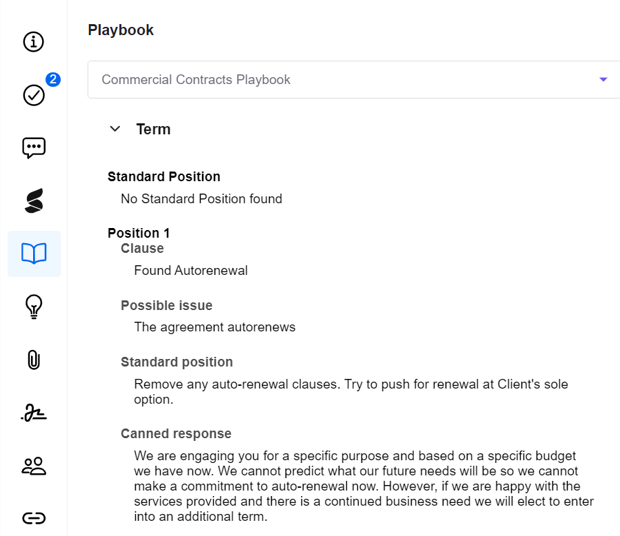Viewport: 620px width, 536px height.
Task: Open the people/participants icon
Action: tap(34, 466)
